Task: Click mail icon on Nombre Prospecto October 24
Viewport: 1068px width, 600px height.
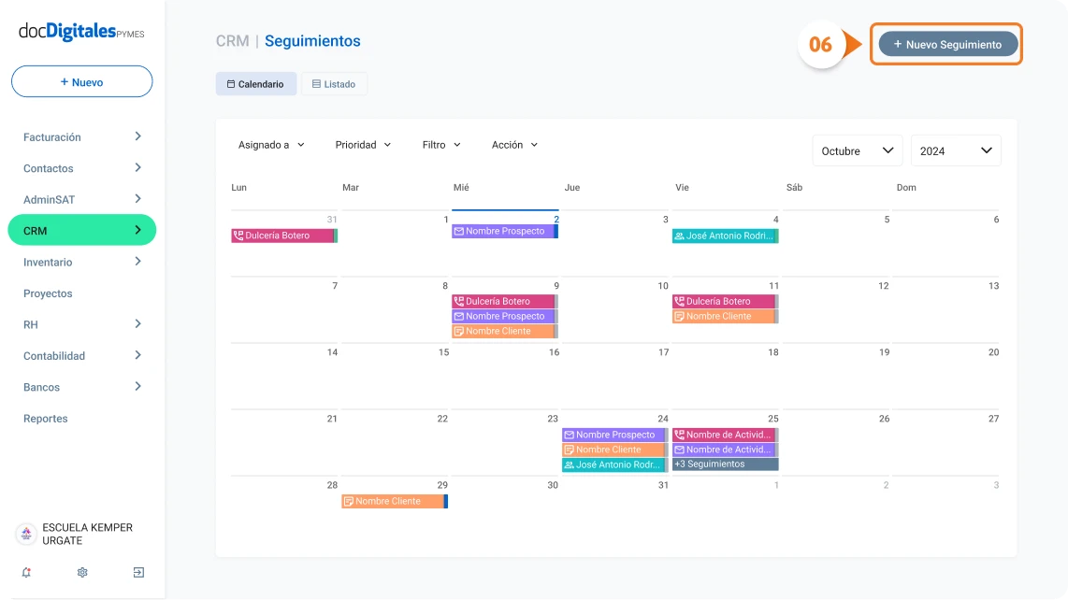Action: (x=569, y=436)
